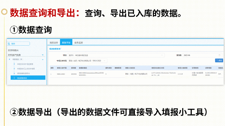Click the table cell 联宝（合肥）电子科技有限公司
Screen dimensions: 225x126
point(136,74)
